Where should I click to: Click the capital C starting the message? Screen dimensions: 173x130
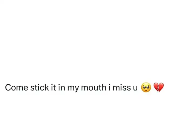click(x=8, y=88)
